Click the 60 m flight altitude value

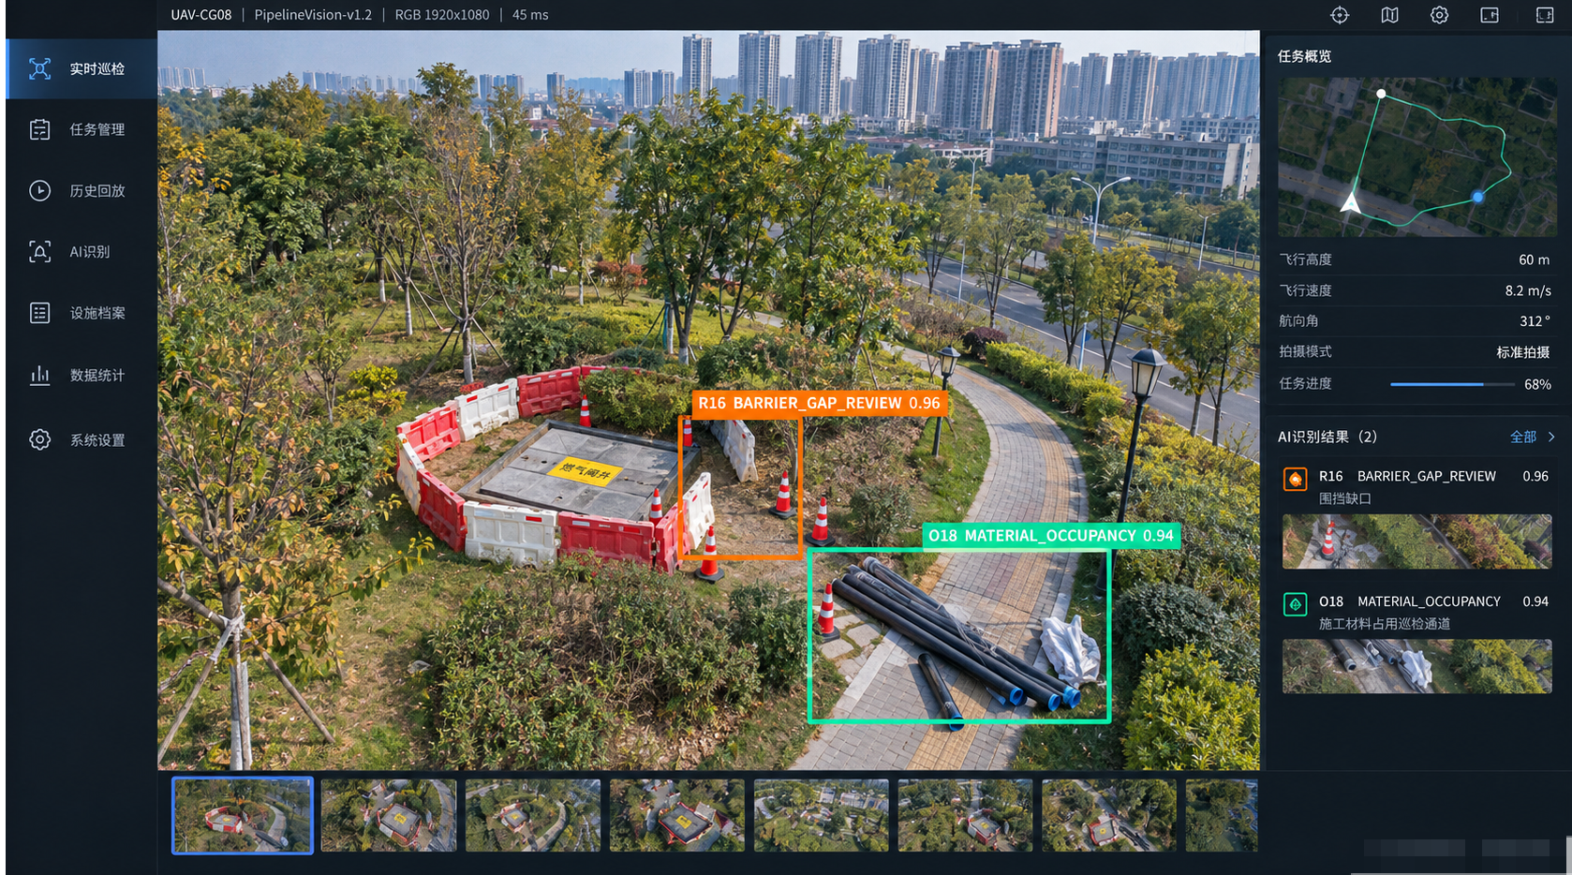click(x=1535, y=260)
